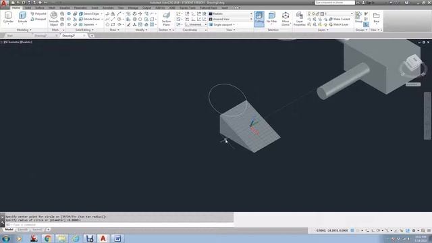Add a new drawing tab
Viewport: 432px width, 243px height.
[92, 36]
